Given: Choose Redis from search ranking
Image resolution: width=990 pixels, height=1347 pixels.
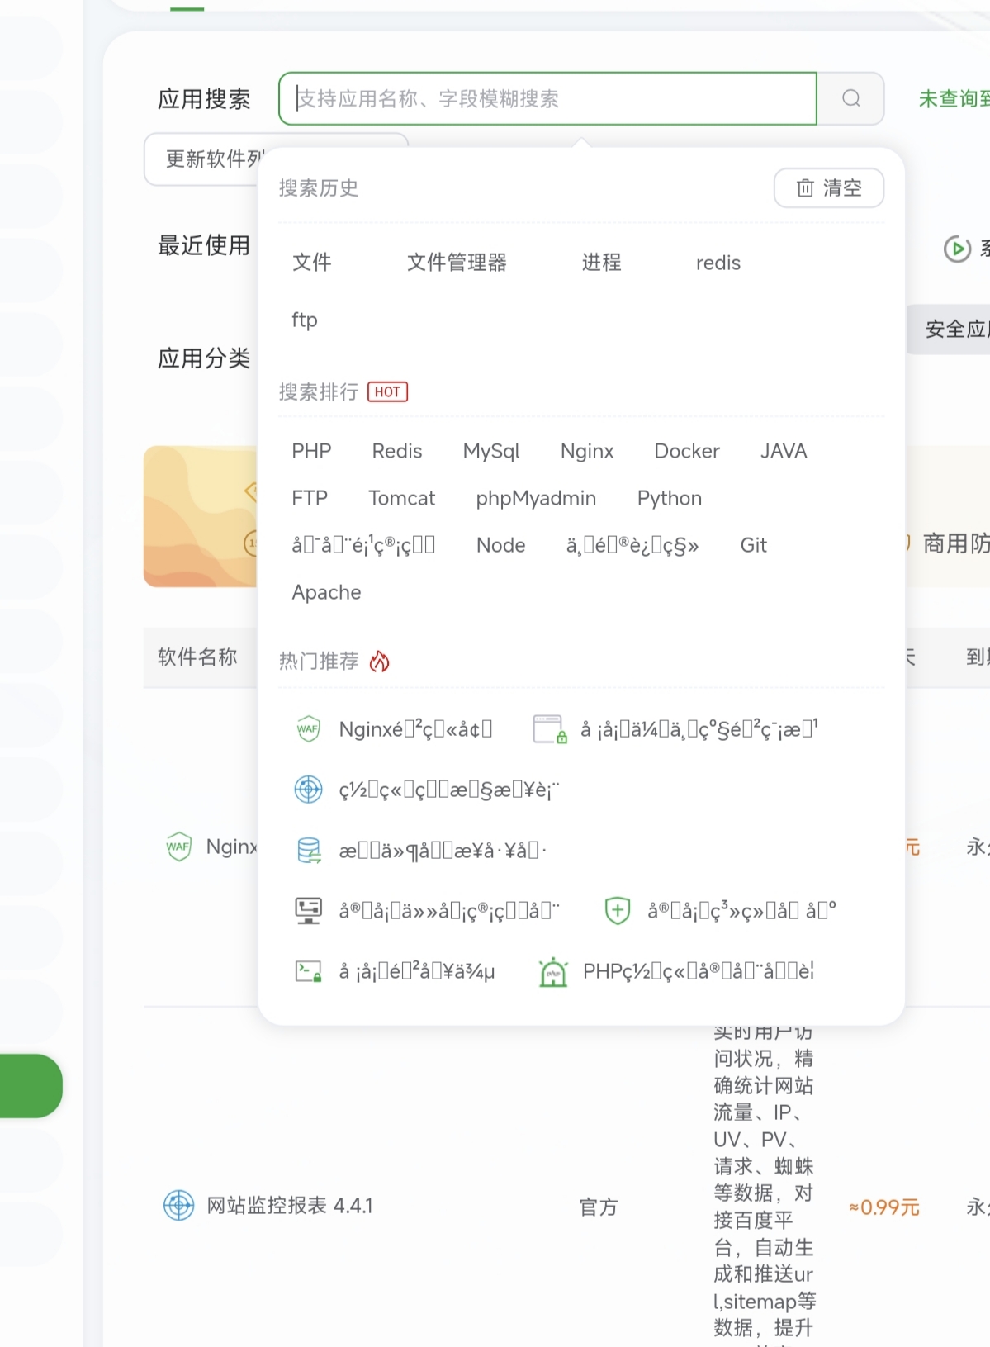Looking at the screenshot, I should pos(397,451).
